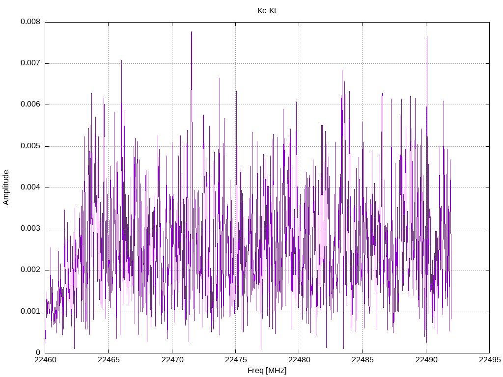Click y-axis tick label 0.004
This screenshot has height=377, width=503.
[x=30, y=188]
